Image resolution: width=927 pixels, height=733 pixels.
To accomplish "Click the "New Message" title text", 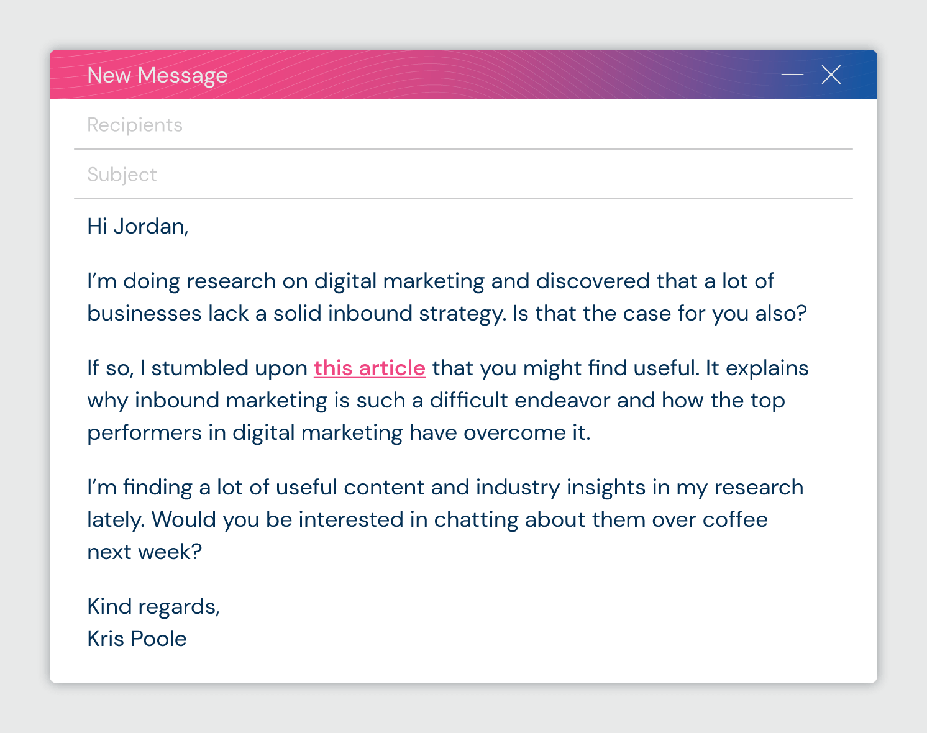I will pyautogui.click(x=157, y=75).
